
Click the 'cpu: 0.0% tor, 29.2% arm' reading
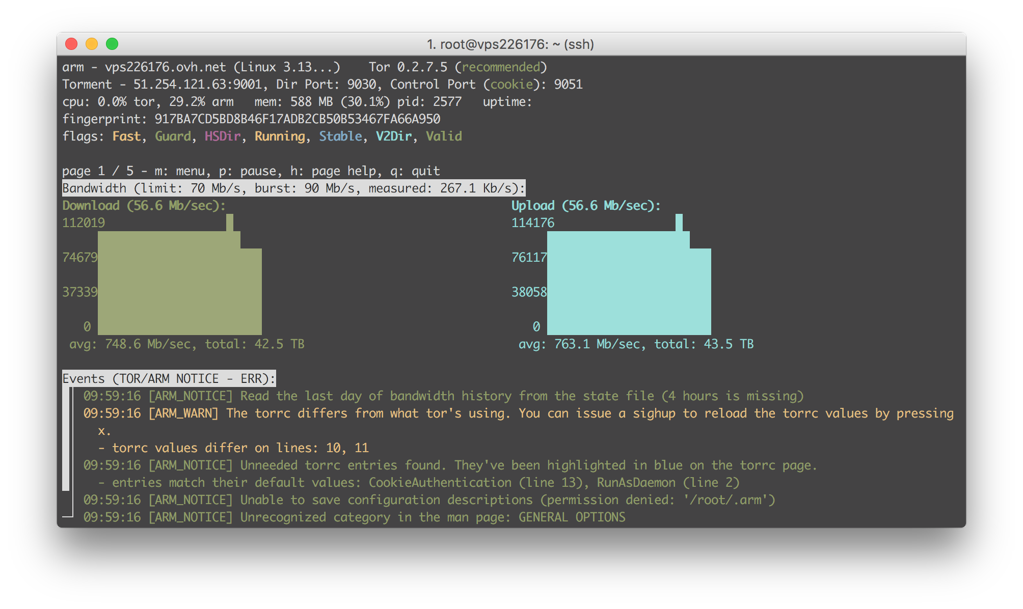(148, 102)
